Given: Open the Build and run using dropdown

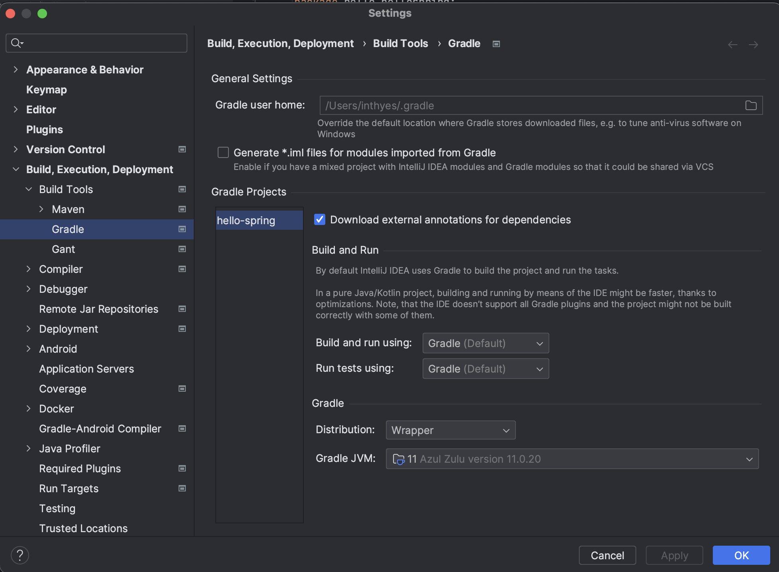Looking at the screenshot, I should coord(485,343).
